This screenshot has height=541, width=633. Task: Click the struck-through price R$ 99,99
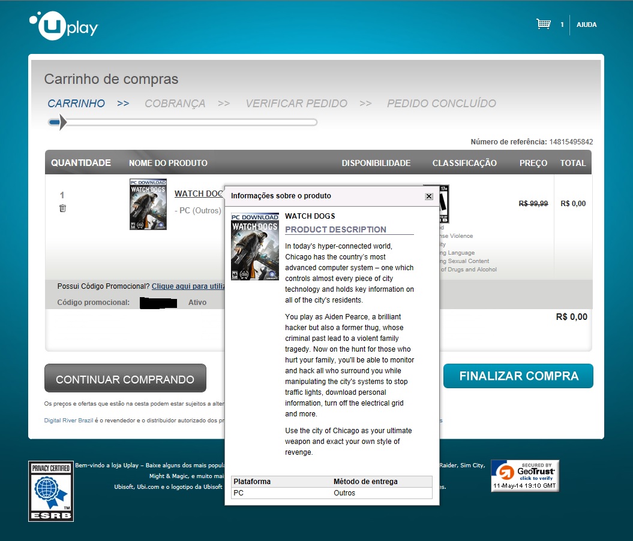tap(533, 204)
